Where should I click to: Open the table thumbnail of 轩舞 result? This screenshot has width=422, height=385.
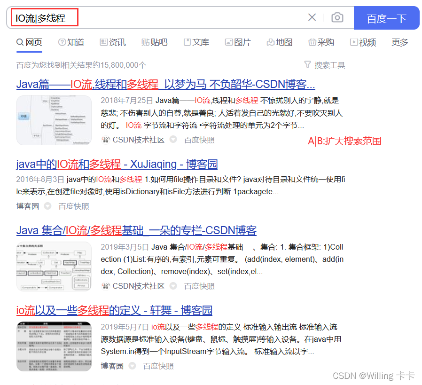54,346
